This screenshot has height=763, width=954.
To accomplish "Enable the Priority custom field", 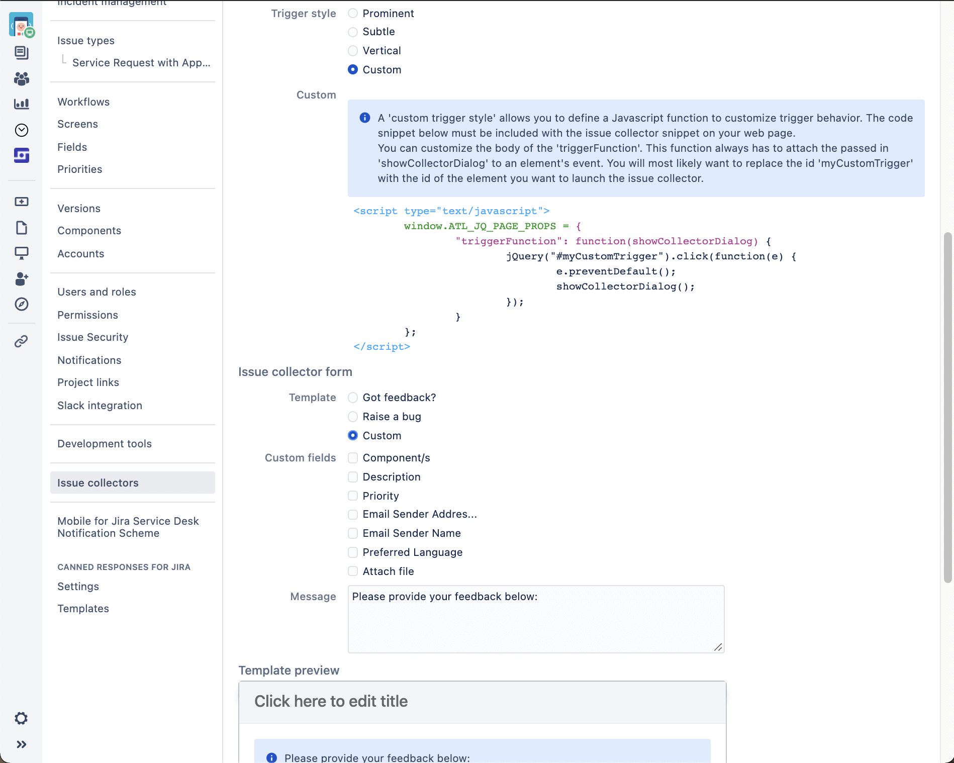I will pyautogui.click(x=353, y=496).
